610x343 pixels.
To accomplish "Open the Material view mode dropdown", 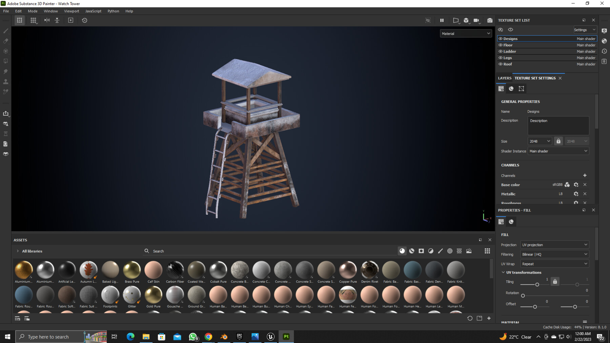I will [466, 33].
